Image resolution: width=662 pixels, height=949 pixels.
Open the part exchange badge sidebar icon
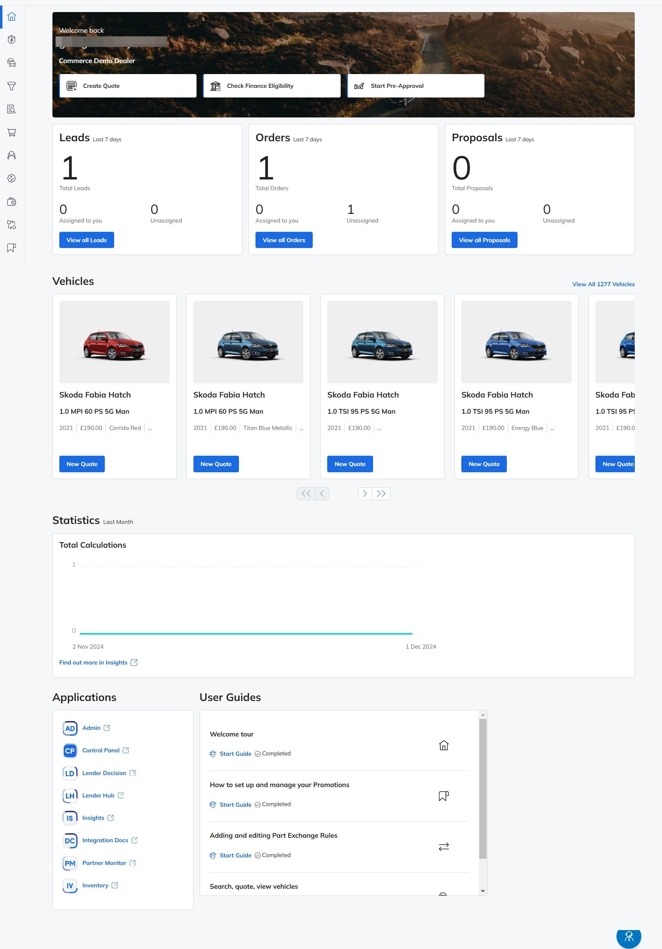pyautogui.click(x=12, y=178)
